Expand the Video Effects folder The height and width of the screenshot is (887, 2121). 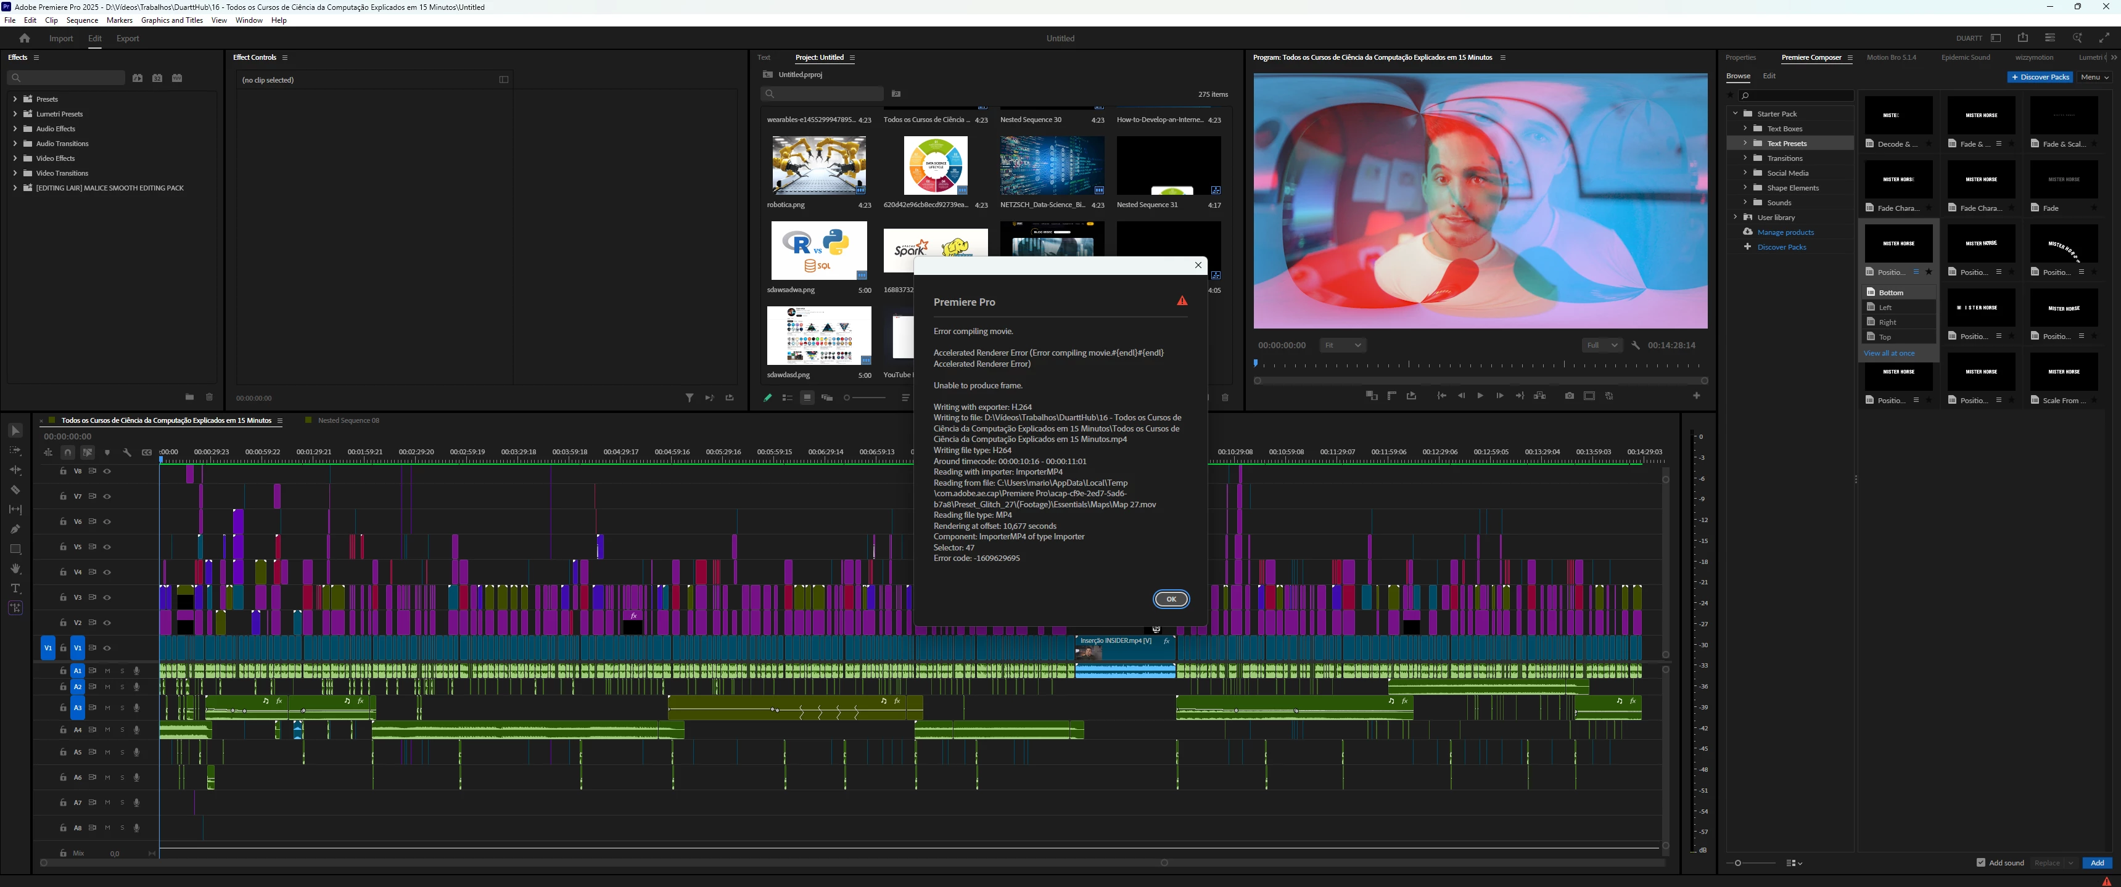15,158
